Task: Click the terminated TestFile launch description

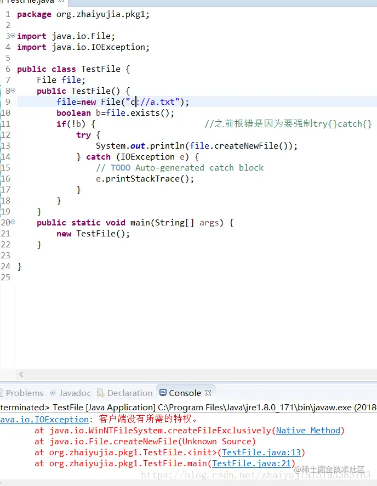Action: pyautogui.click(x=188, y=407)
